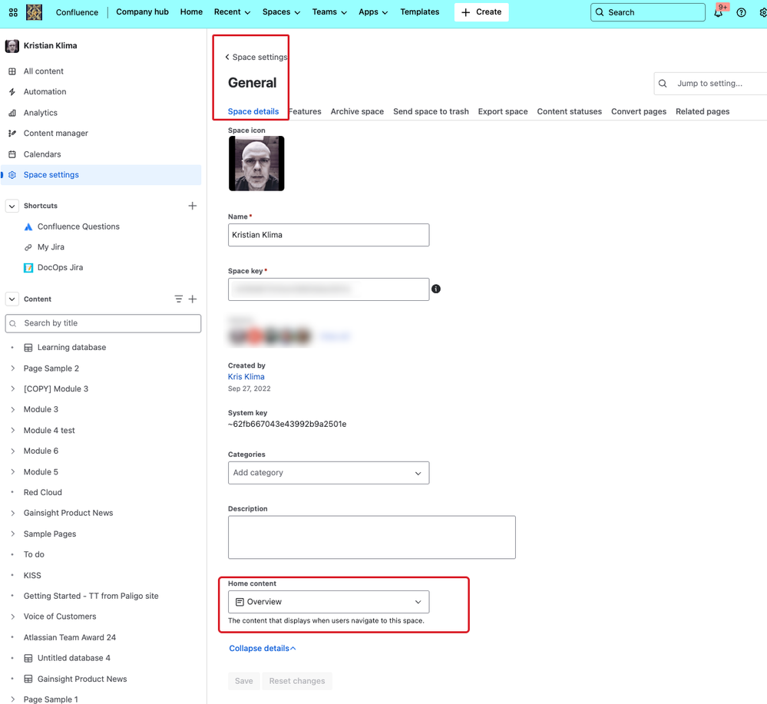This screenshot has height=704, width=767.
Task: Open Atlassian Team Award 24 page
Action: click(x=69, y=637)
